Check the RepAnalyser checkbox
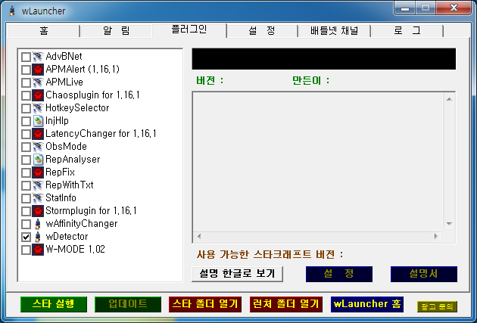477x323 pixels. pyautogui.click(x=26, y=160)
